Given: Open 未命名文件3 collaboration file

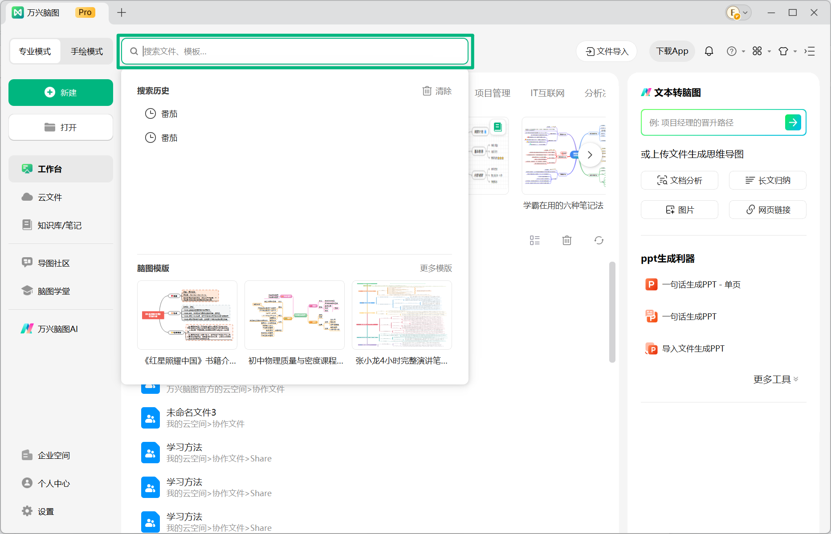Looking at the screenshot, I should coord(191,417).
